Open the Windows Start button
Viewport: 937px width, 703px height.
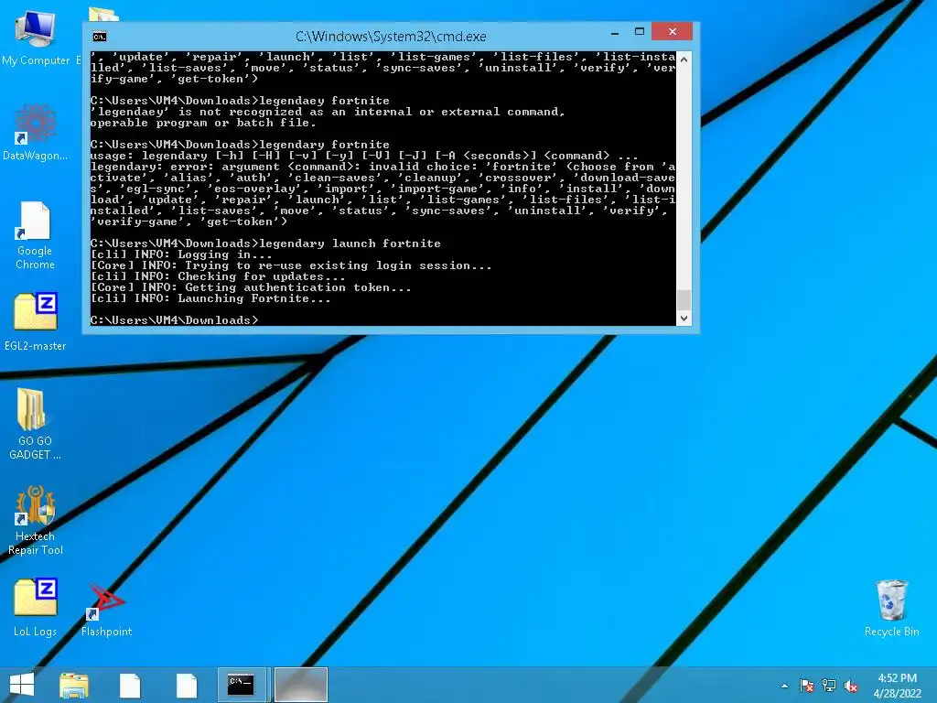22,685
